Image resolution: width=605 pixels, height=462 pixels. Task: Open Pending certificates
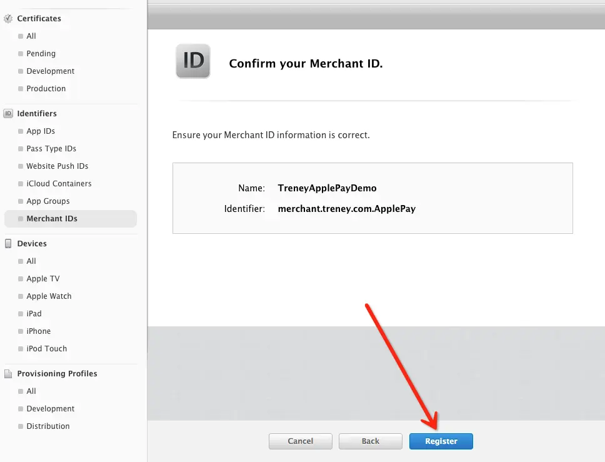pyautogui.click(x=41, y=54)
